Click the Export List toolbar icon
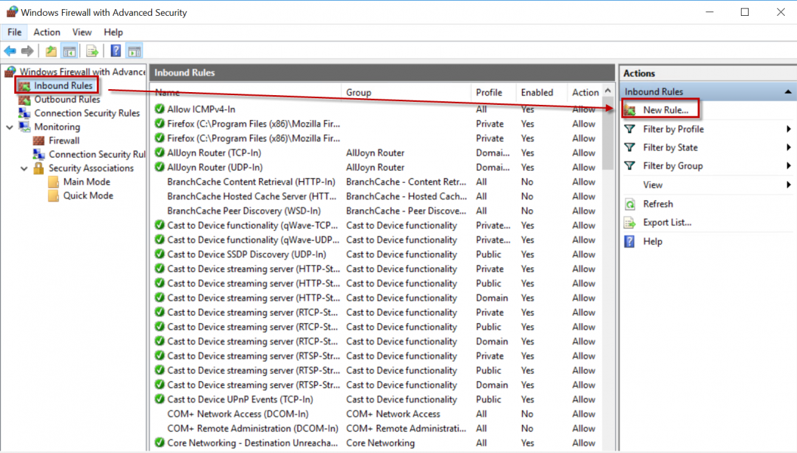This screenshot has width=797, height=453. (x=92, y=51)
